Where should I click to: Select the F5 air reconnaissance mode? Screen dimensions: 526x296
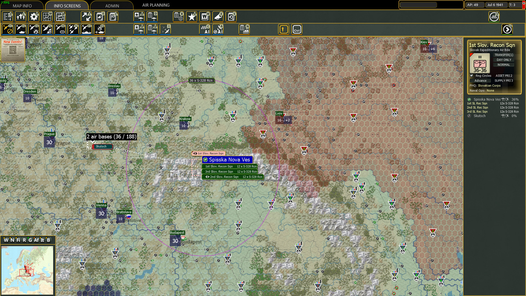point(60,29)
